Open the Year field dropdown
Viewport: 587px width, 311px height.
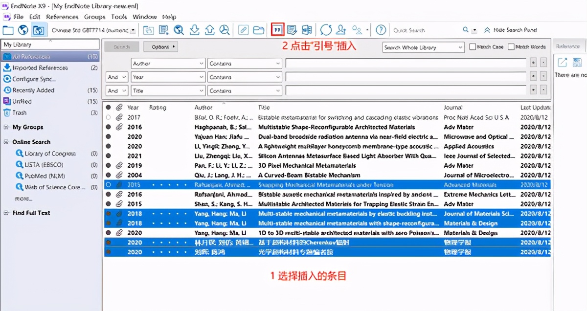(168, 77)
